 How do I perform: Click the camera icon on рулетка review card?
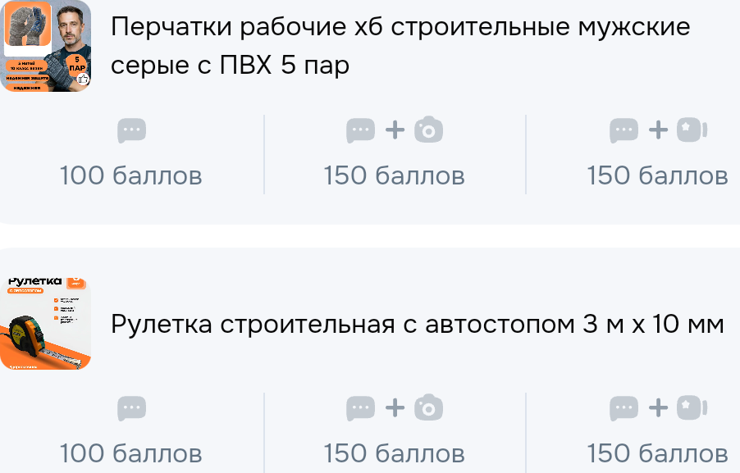(x=427, y=407)
